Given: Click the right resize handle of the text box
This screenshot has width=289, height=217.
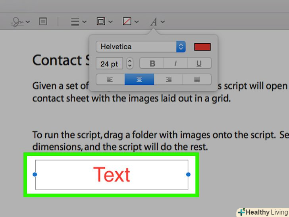Looking at the screenshot, I should (188, 174).
